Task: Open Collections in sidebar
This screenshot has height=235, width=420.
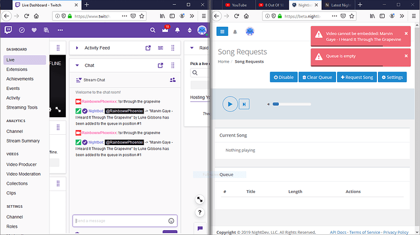Action: (17, 183)
